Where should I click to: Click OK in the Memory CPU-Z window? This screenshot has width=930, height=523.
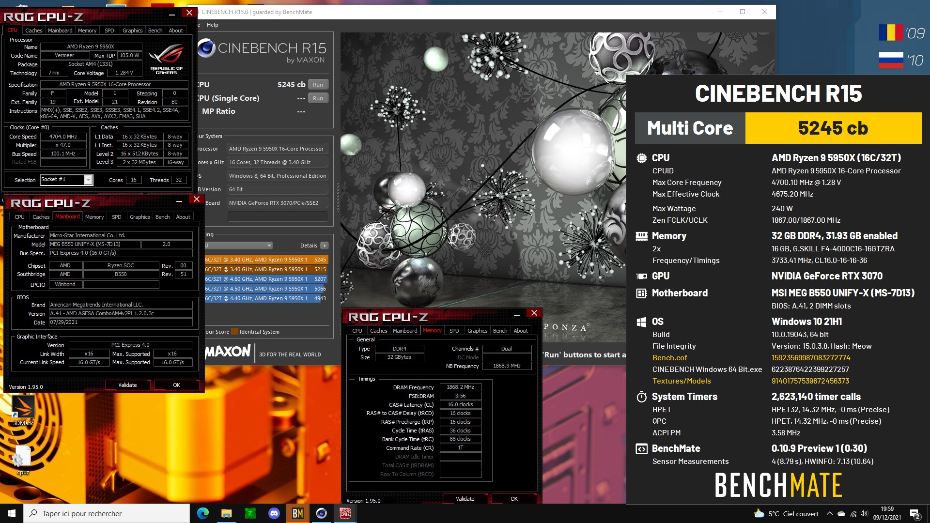pos(514,499)
